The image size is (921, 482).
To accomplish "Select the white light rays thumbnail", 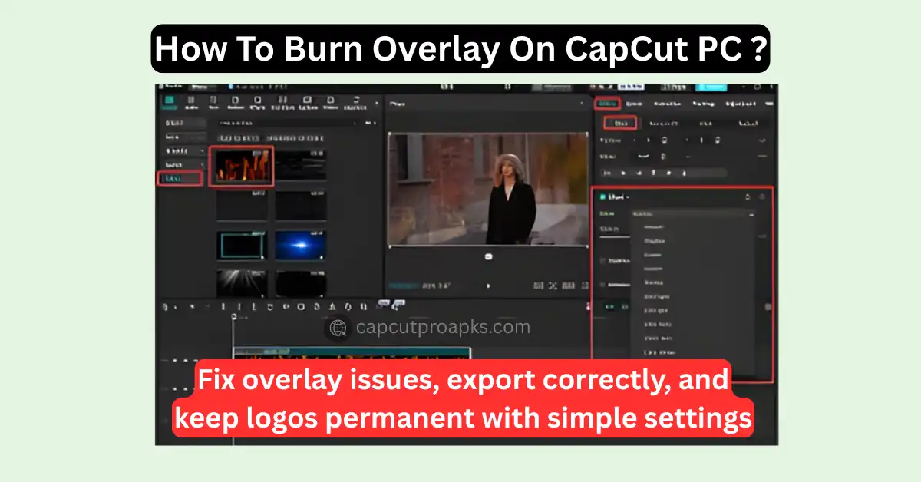I will (x=242, y=282).
